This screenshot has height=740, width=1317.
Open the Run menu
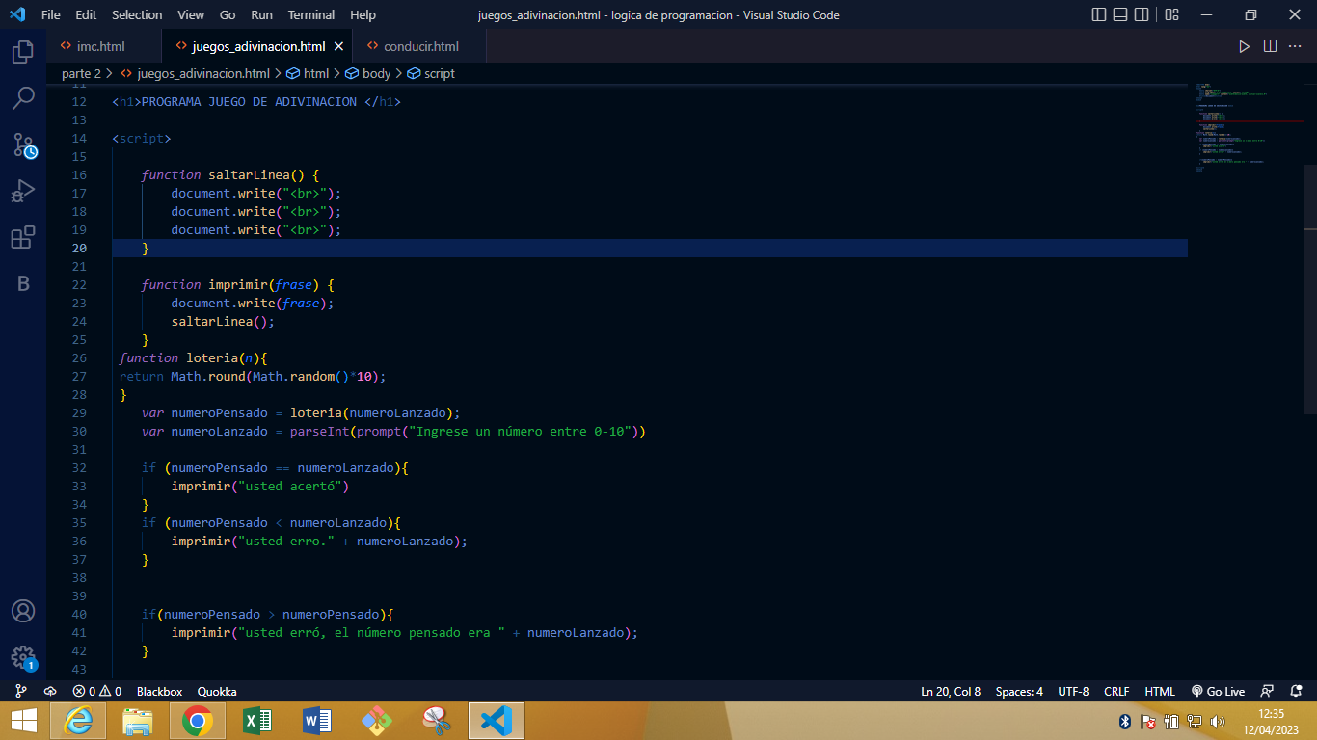261,14
